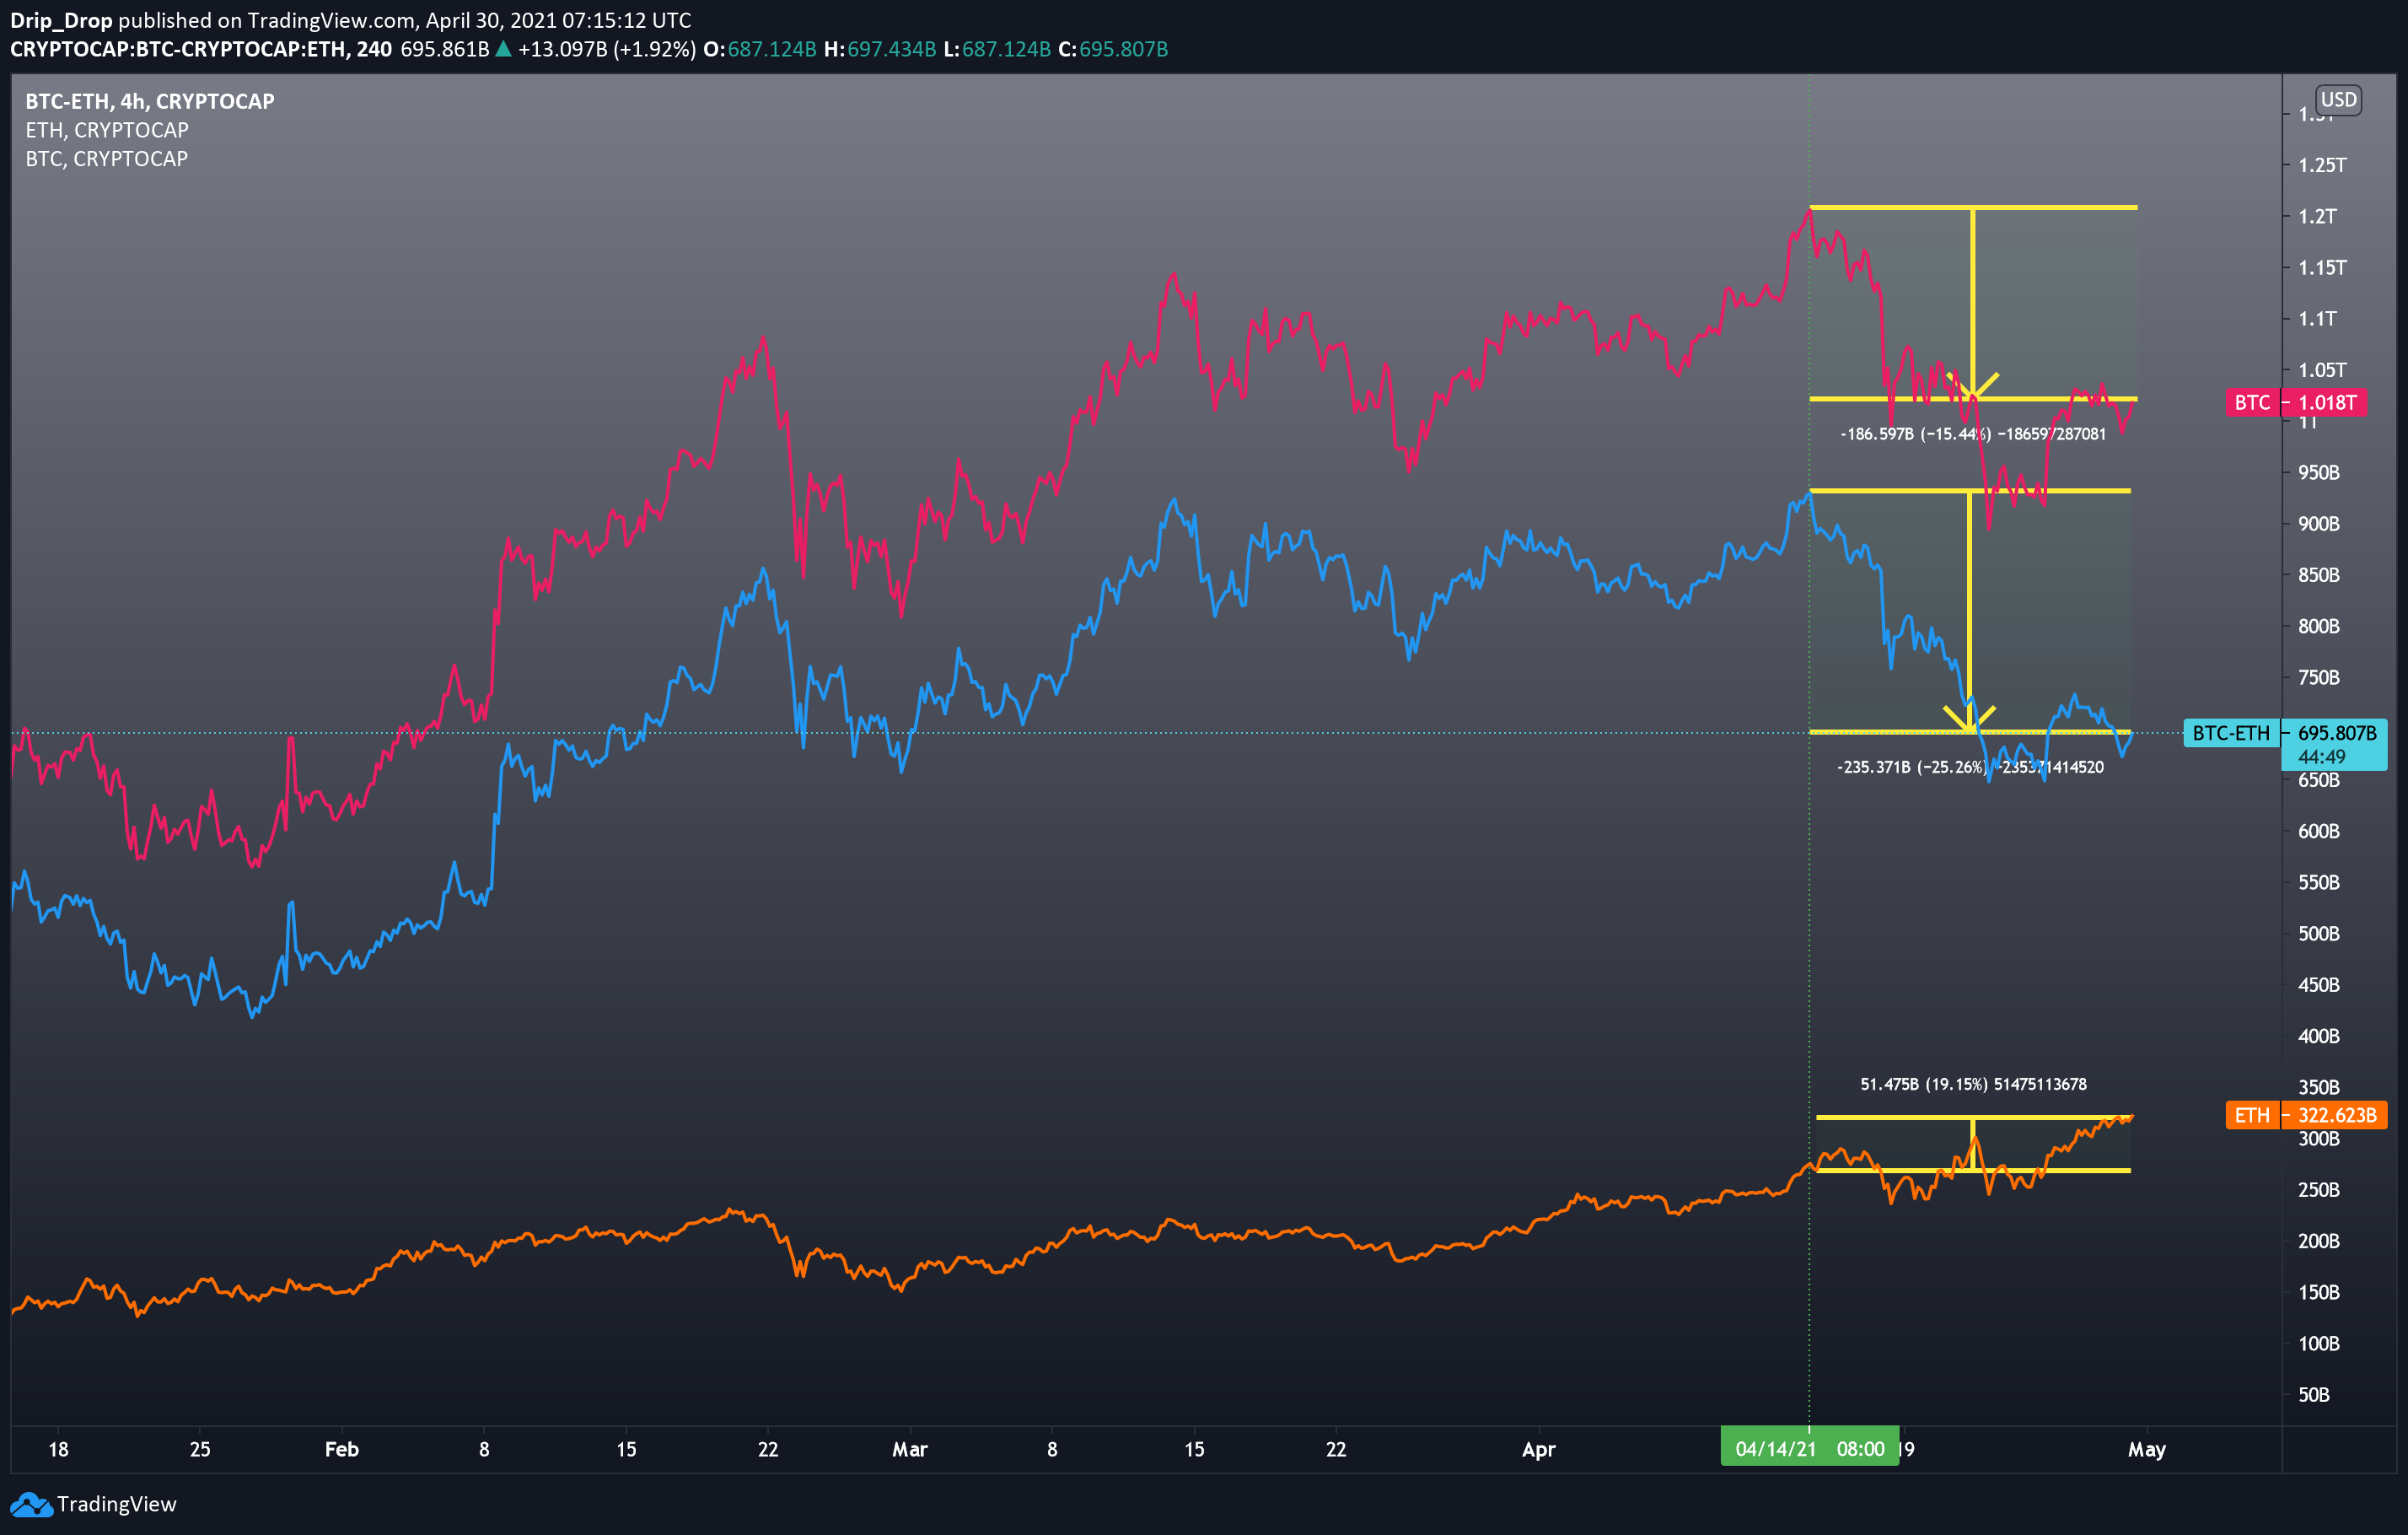
Task: Select the BTC, CRYPTOCAP legend entry
Action: (x=107, y=159)
